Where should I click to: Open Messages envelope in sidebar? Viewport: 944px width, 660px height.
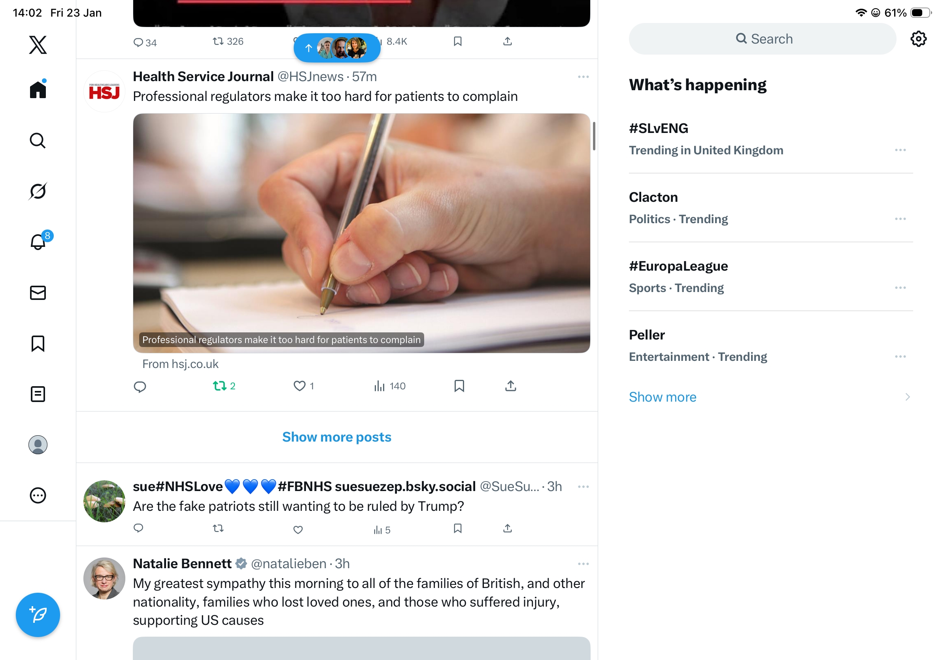click(38, 292)
